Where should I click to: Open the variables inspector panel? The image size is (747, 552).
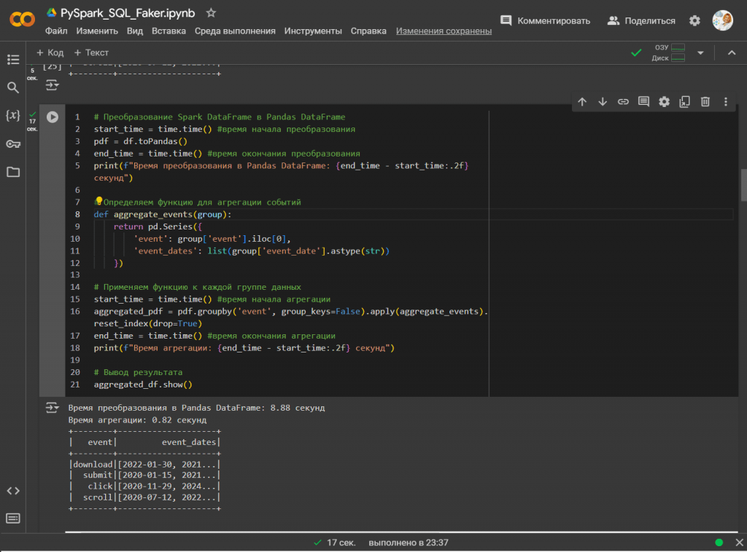click(12, 115)
